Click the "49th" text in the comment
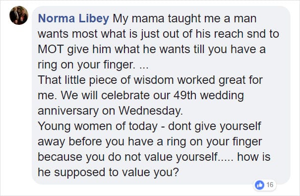300x196 pixels. pyautogui.click(x=185, y=95)
